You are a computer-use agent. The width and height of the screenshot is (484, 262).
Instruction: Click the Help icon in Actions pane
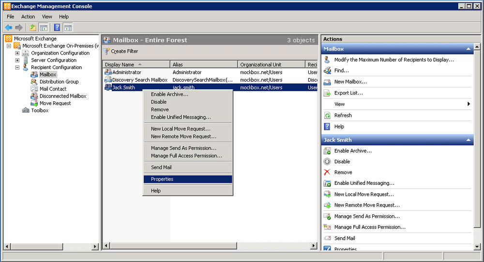click(327, 126)
